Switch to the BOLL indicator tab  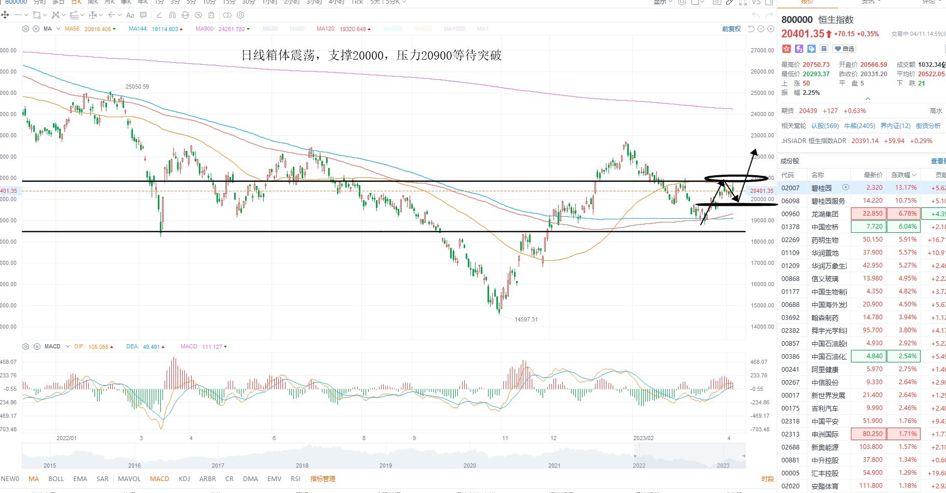coord(56,478)
